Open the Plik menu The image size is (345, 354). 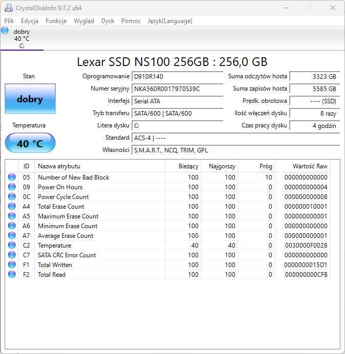tap(9, 21)
